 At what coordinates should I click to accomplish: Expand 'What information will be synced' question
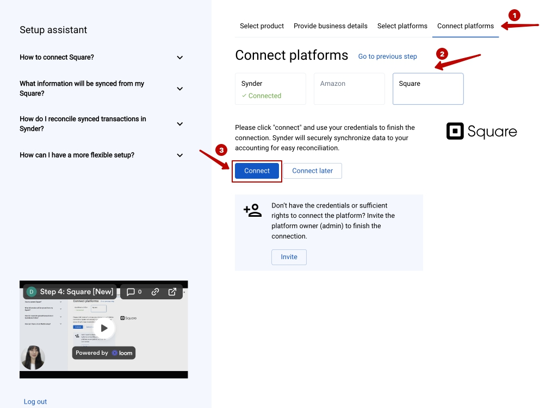[x=101, y=89]
